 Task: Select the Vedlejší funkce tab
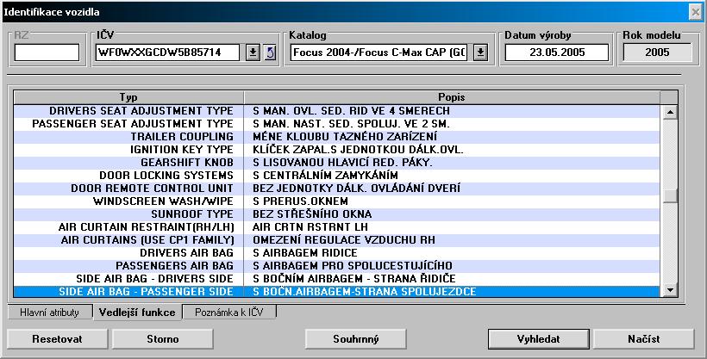pos(137,313)
